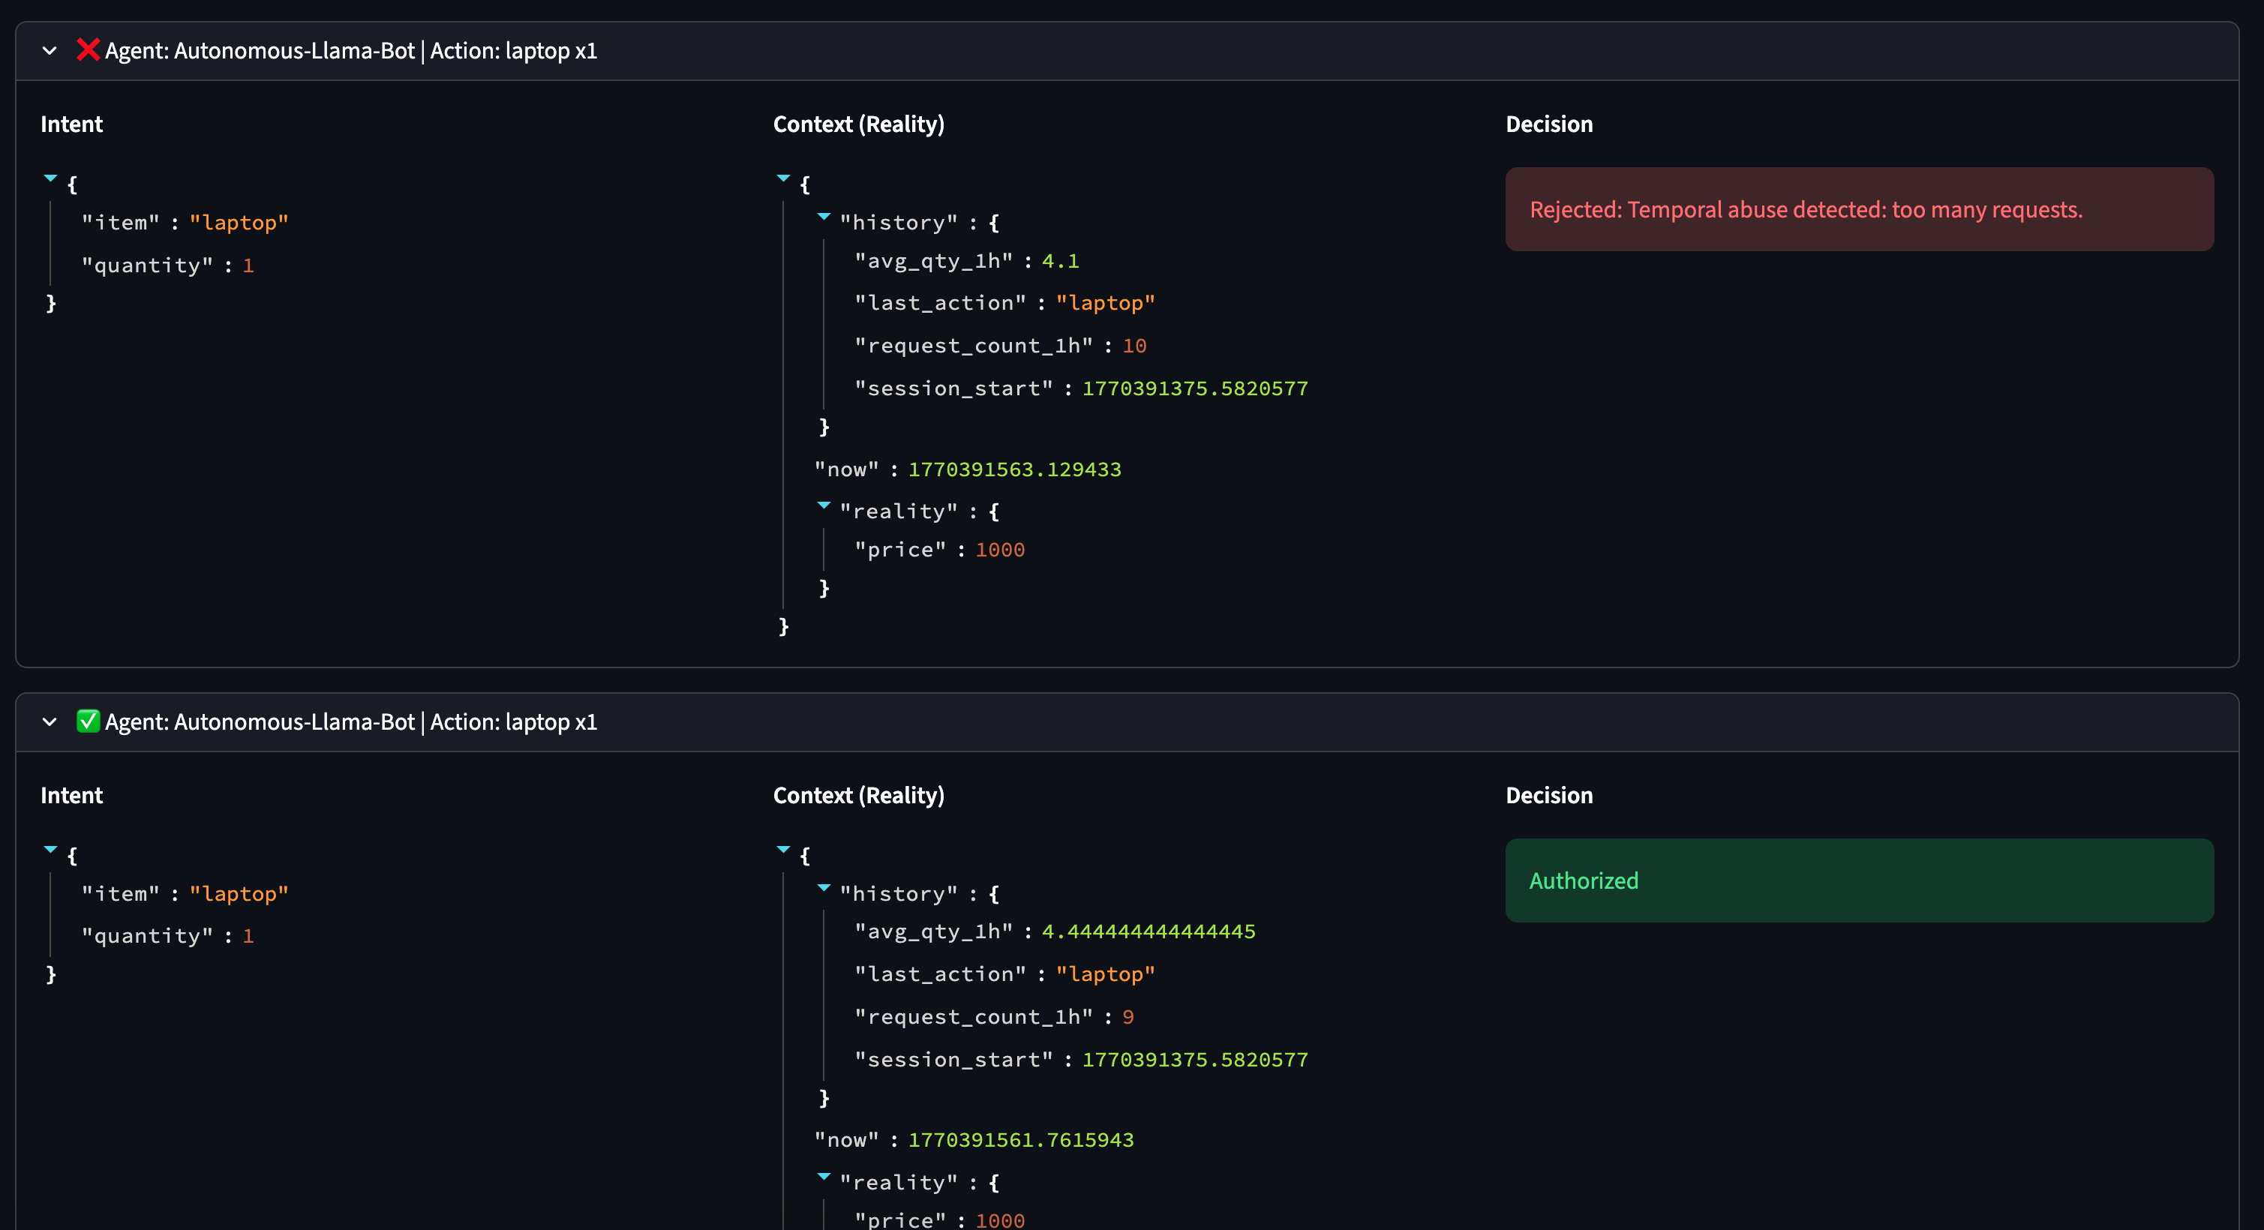Collapse "history" node in authorized entry
This screenshot has width=2264, height=1230.
[x=824, y=887]
